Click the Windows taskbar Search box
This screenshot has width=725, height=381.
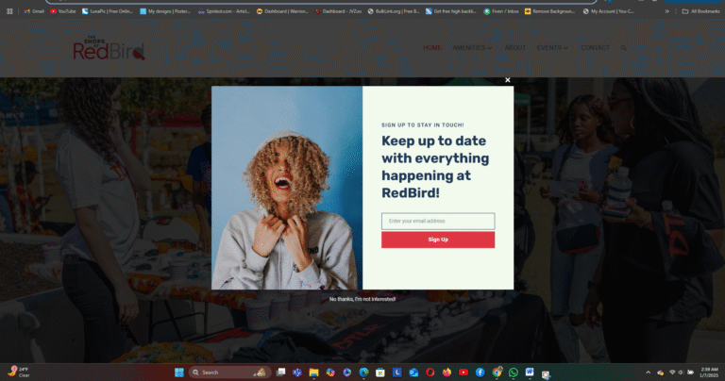229,373
